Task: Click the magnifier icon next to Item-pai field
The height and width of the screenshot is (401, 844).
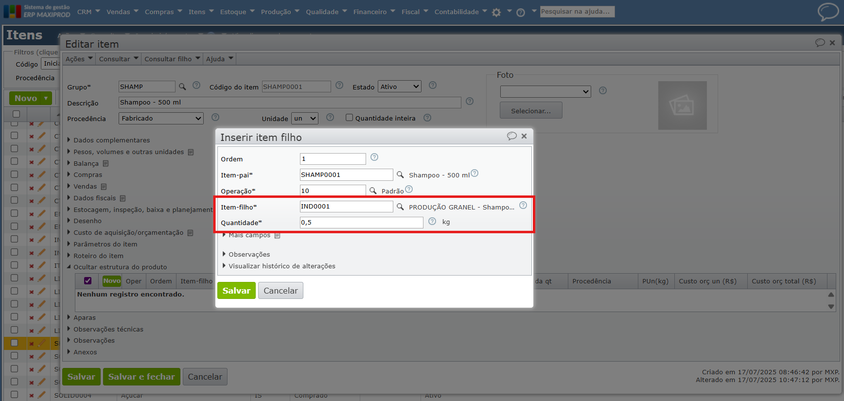Action: tap(400, 174)
